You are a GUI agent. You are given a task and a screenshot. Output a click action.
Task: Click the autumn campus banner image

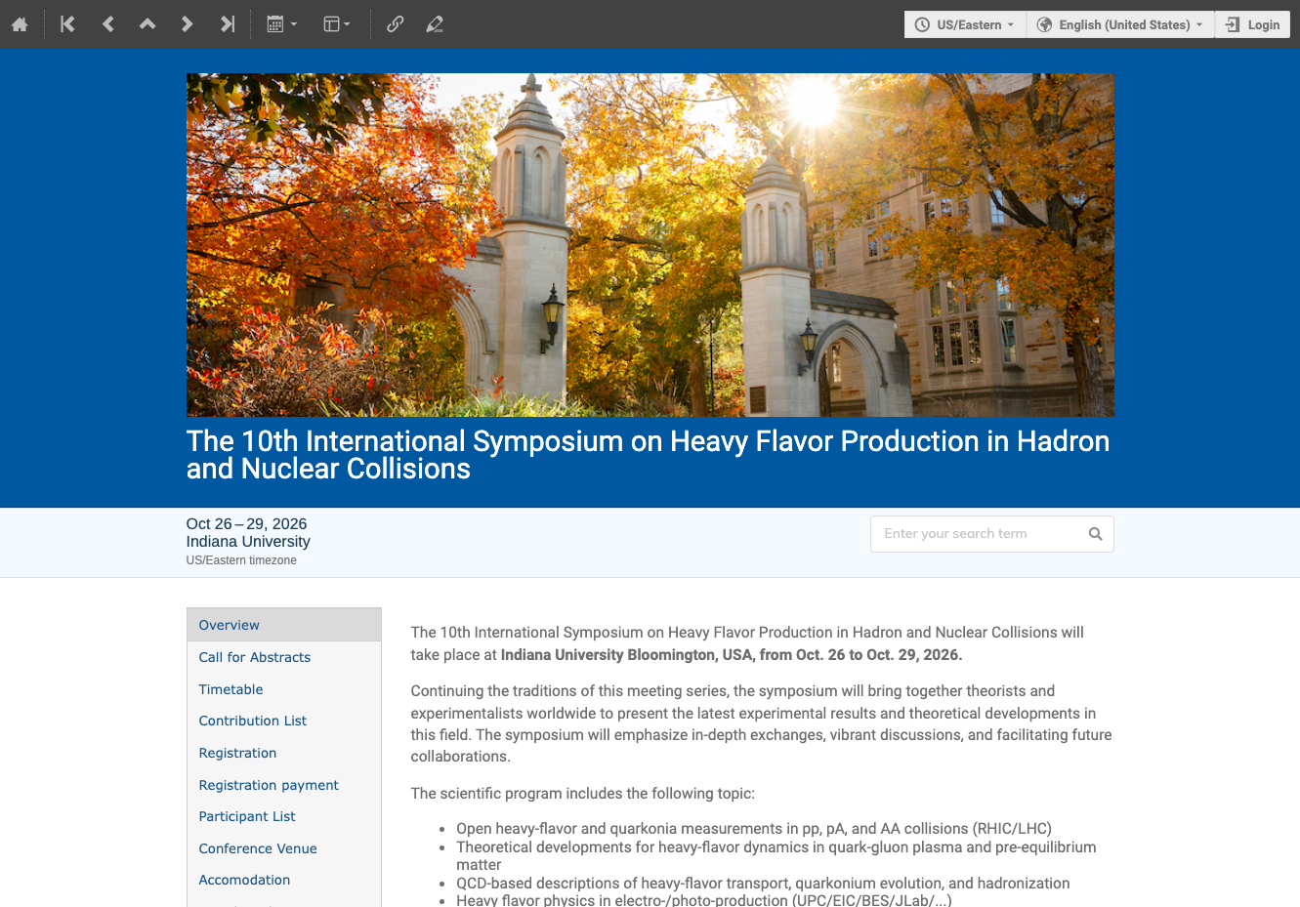pos(650,245)
